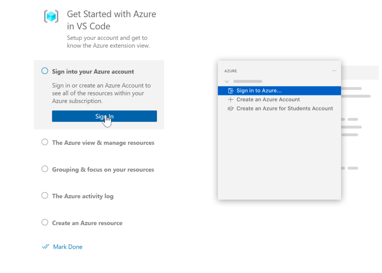Click the plus icon beside Create an Azure Account

point(231,100)
